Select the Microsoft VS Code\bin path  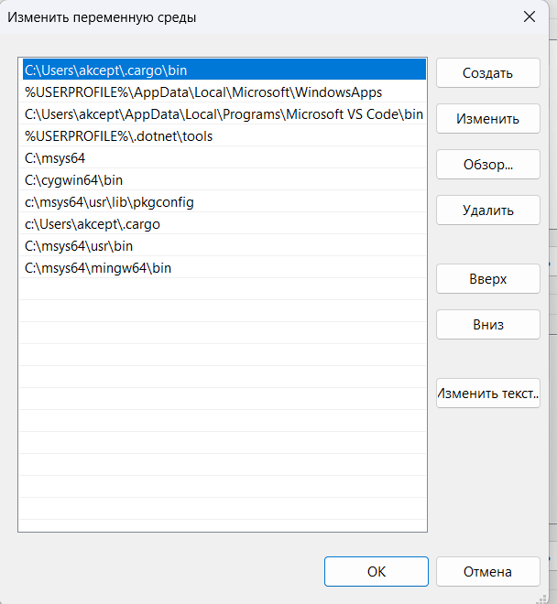click(224, 114)
